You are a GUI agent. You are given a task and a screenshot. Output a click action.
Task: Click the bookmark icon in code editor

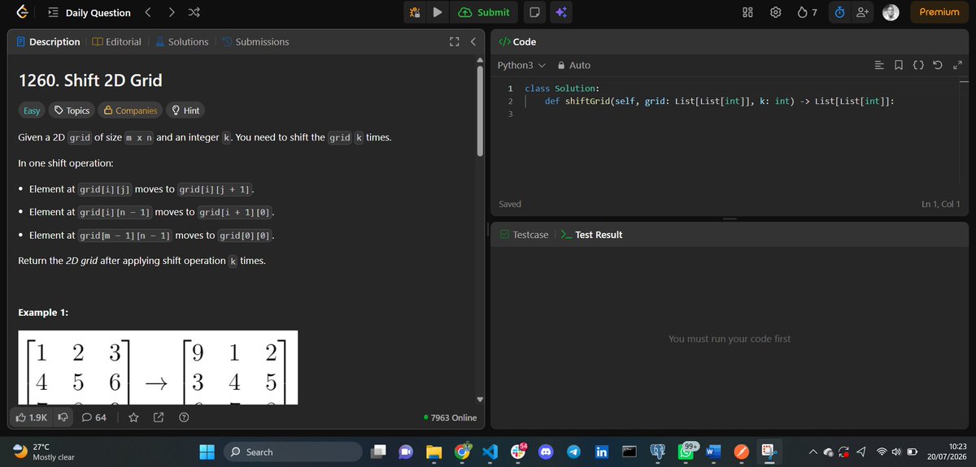898,65
